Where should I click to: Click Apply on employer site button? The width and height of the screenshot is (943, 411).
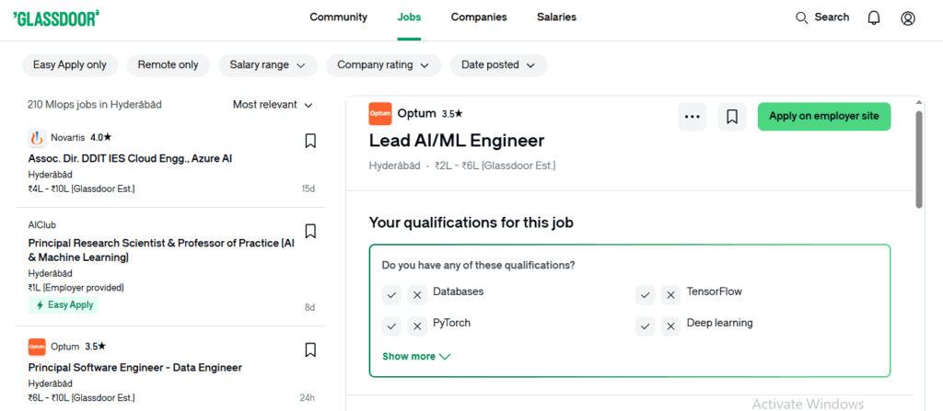[823, 117]
